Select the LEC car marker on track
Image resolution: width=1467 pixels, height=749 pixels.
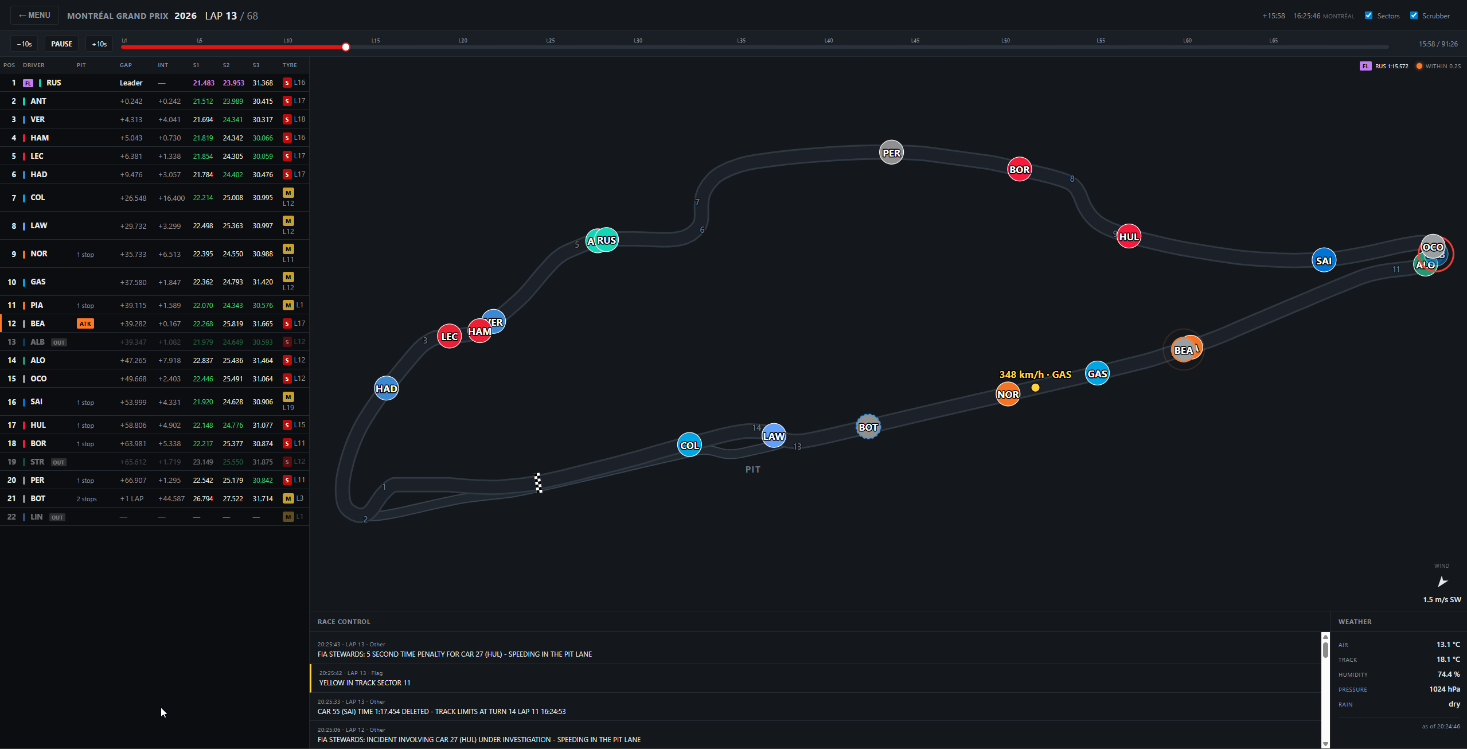[449, 336]
